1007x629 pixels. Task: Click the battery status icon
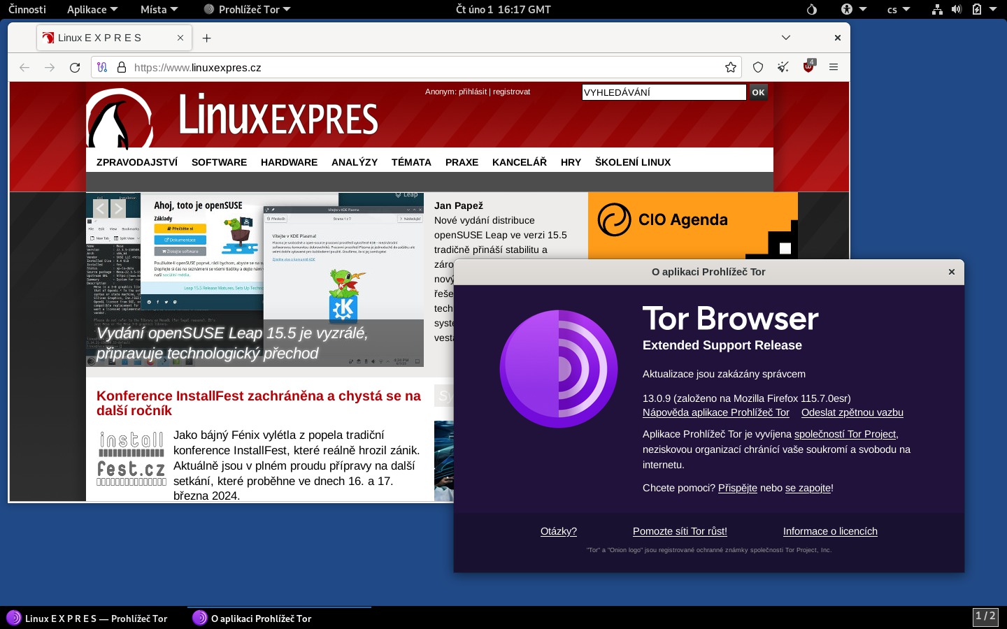click(x=977, y=10)
